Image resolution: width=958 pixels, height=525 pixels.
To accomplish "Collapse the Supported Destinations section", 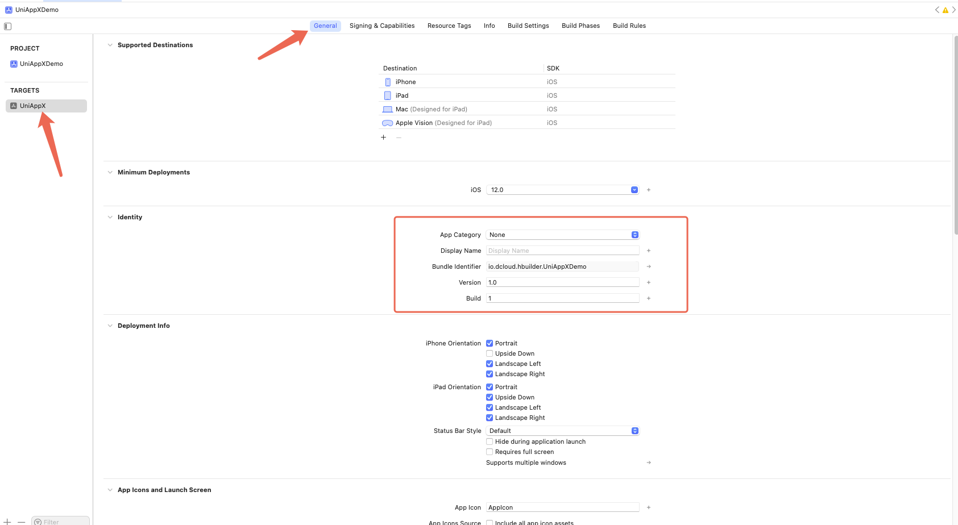I will [x=110, y=45].
